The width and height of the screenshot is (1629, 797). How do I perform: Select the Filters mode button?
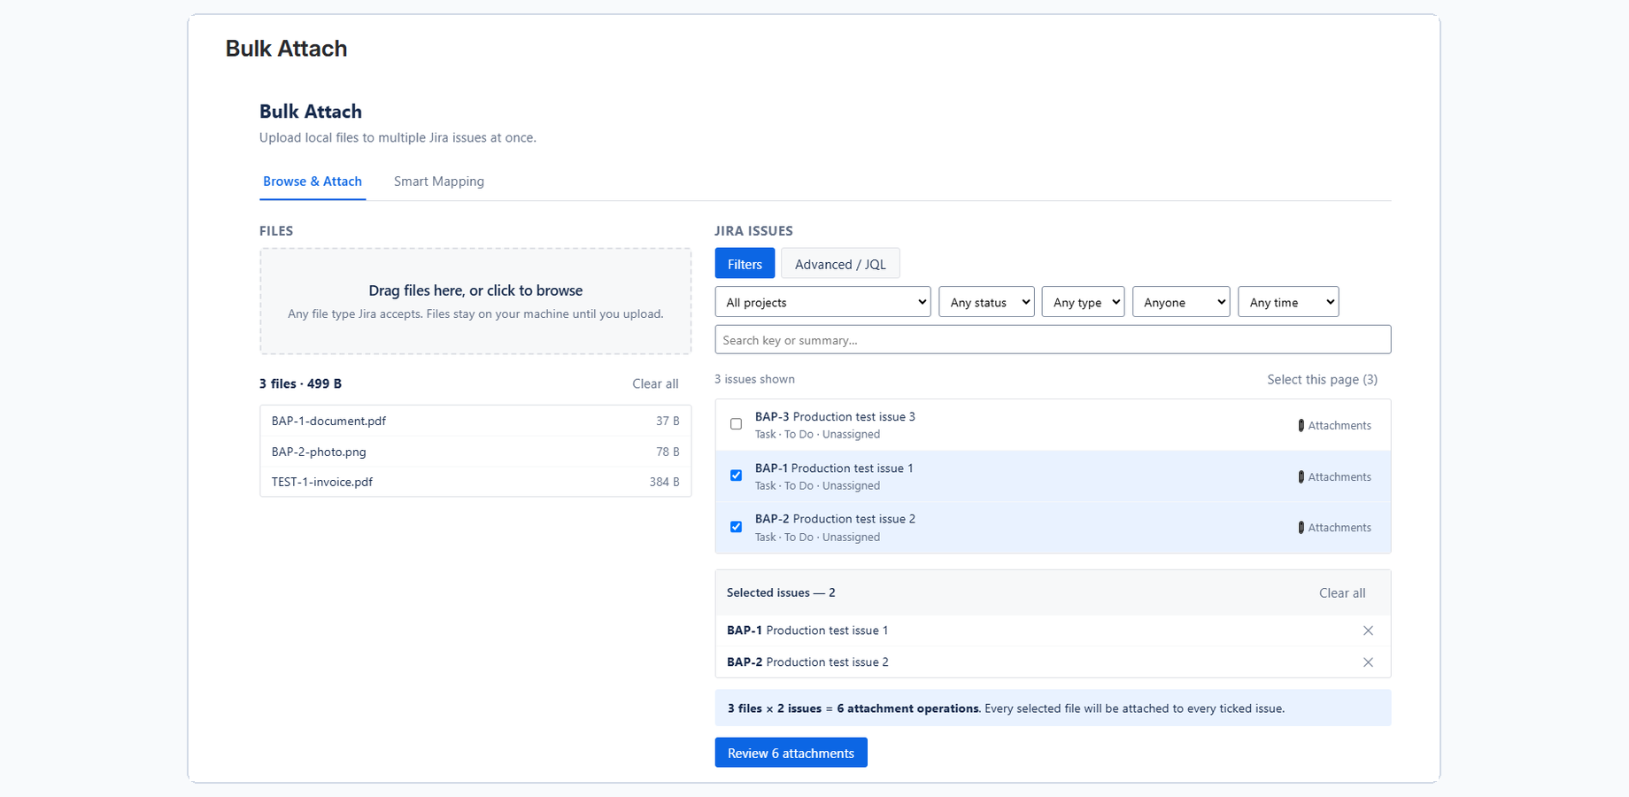745,264
